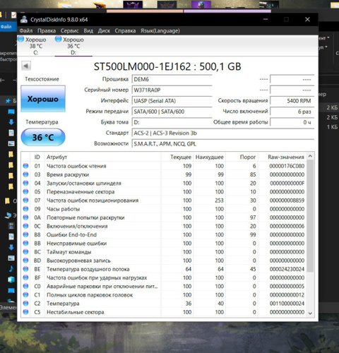Click the total work time value 0 ч

pos(292,122)
